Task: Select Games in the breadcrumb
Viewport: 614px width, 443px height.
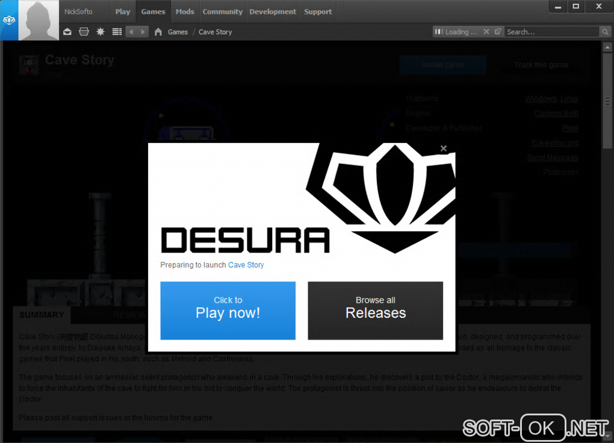Action: tap(178, 32)
